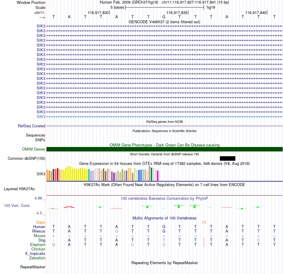Click the 5 bases scale bar label

point(117,7)
